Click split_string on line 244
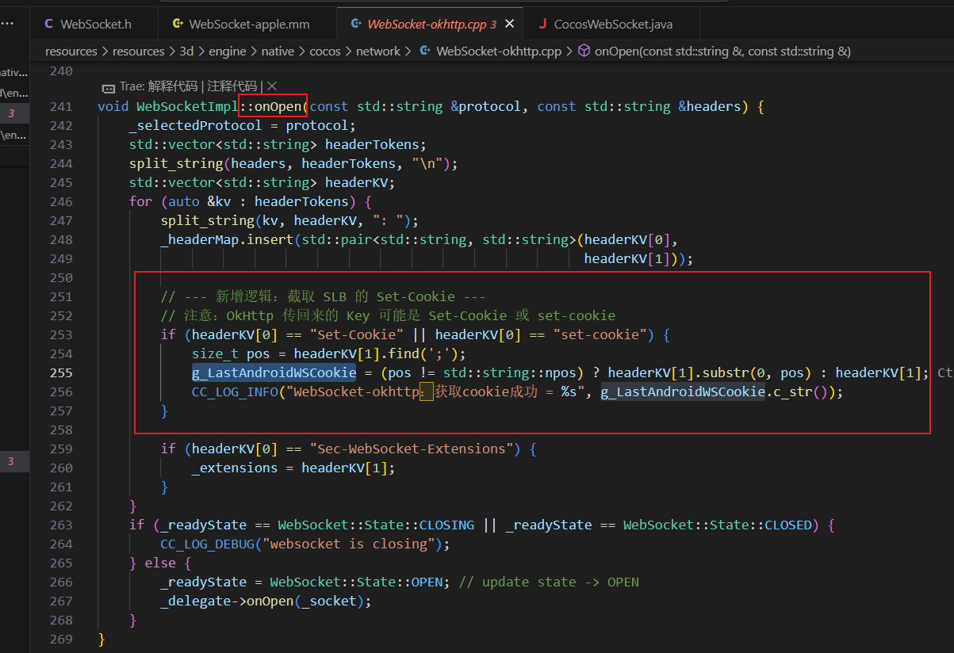Image resolution: width=954 pixels, height=653 pixels. coord(176,163)
